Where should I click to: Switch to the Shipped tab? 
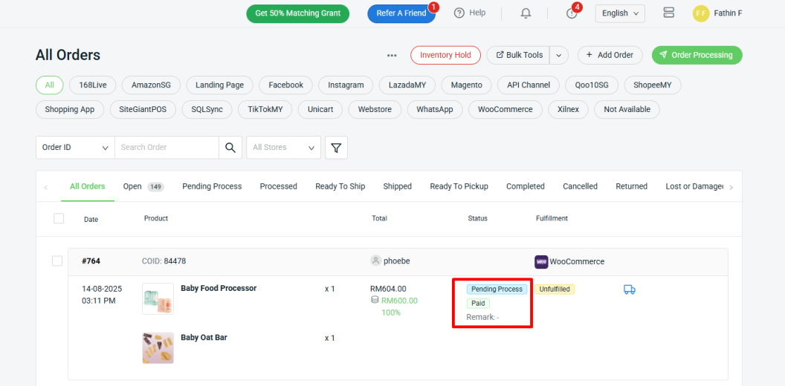[397, 186]
